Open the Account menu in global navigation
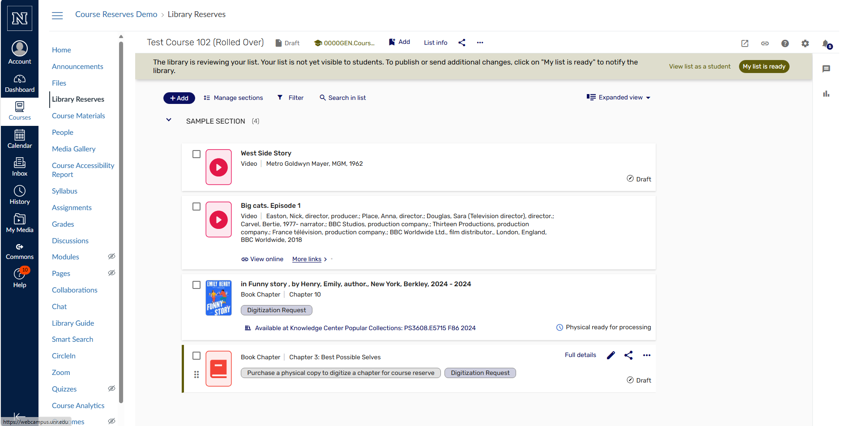Image resolution: width=850 pixels, height=426 pixels. click(x=20, y=52)
